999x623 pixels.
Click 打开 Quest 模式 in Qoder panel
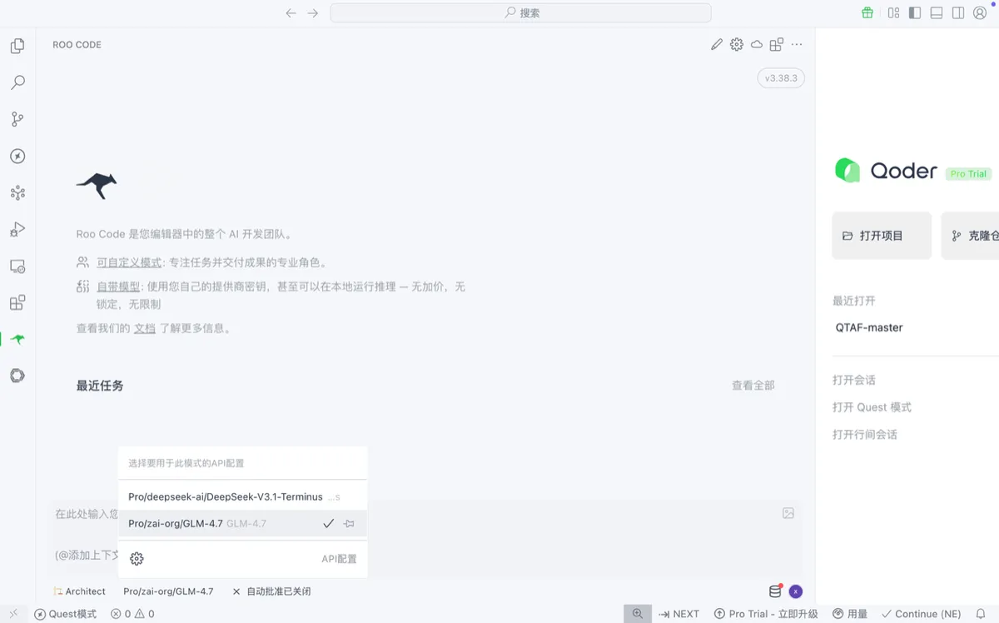pos(872,407)
